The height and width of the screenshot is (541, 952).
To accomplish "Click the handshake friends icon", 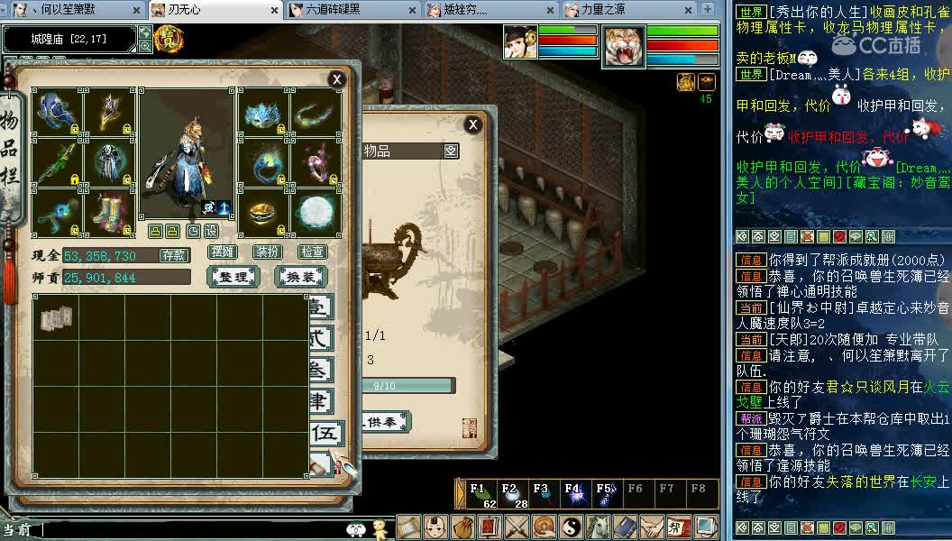I will point(652,527).
